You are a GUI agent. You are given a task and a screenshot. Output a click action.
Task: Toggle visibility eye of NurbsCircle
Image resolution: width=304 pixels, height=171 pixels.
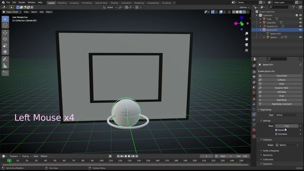click(x=300, y=27)
